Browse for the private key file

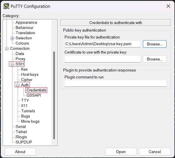point(155,44)
